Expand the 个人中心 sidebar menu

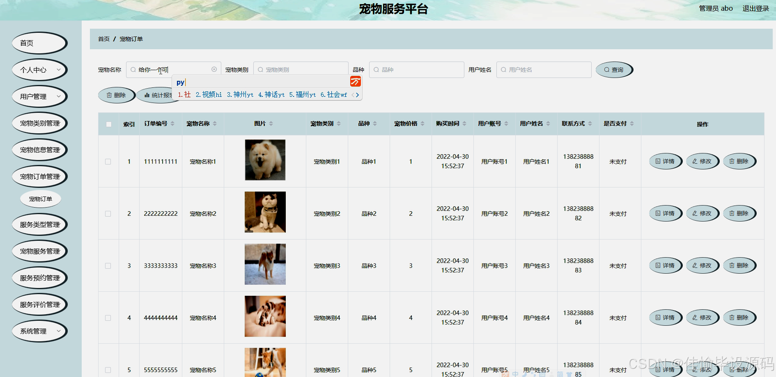coord(39,70)
